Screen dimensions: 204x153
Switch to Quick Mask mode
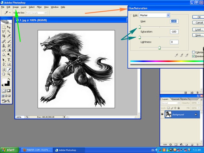point(9,91)
